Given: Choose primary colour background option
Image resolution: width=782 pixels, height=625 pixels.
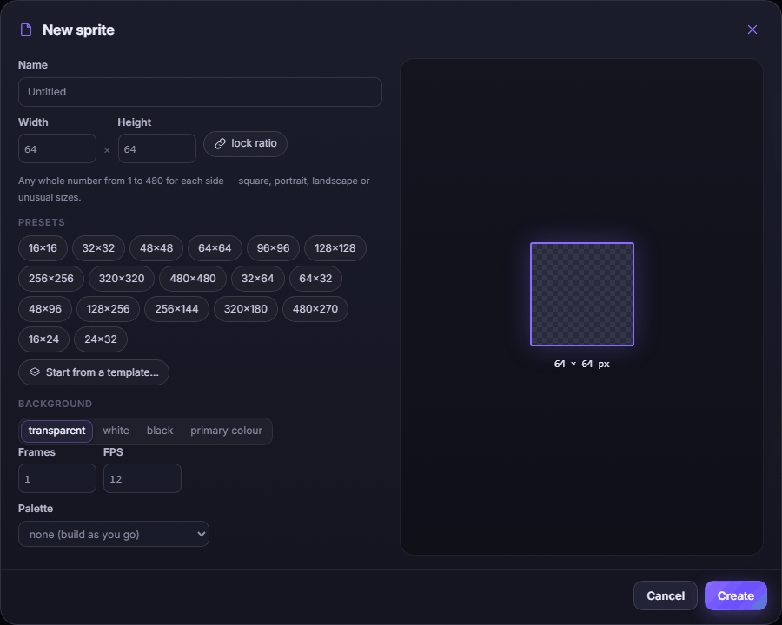Looking at the screenshot, I should point(227,431).
